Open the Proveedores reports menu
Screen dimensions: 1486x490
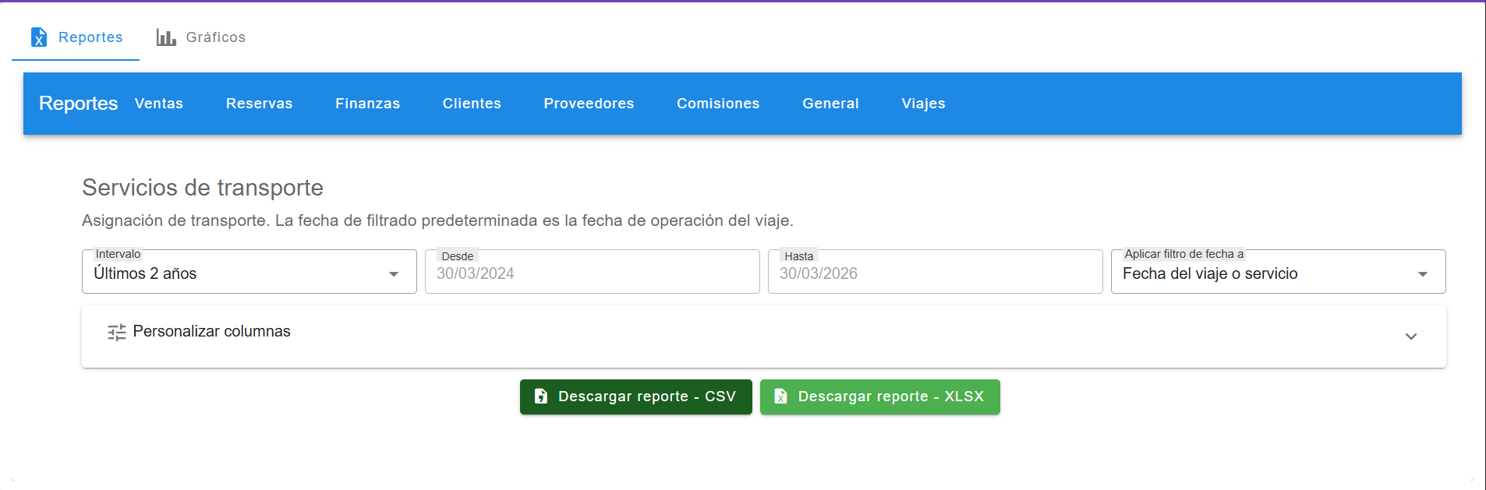coord(589,104)
